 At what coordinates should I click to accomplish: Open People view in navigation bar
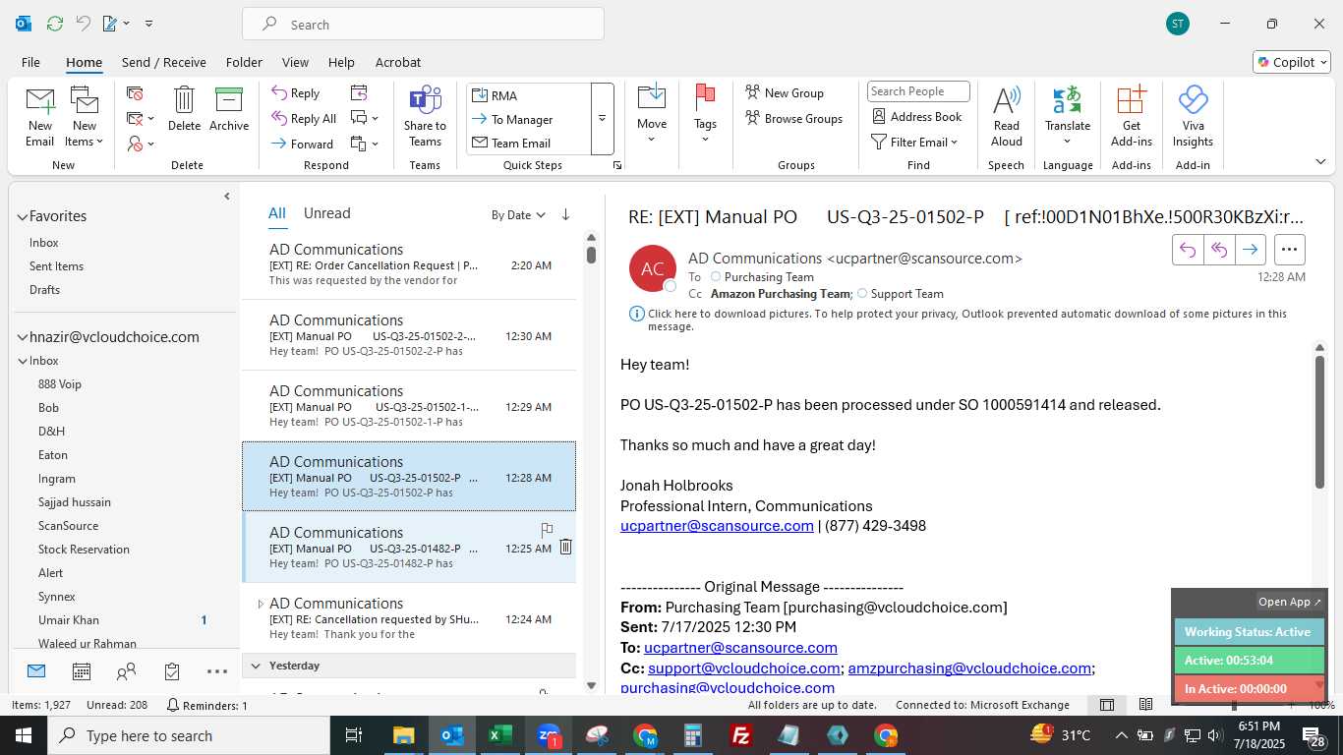click(x=127, y=671)
